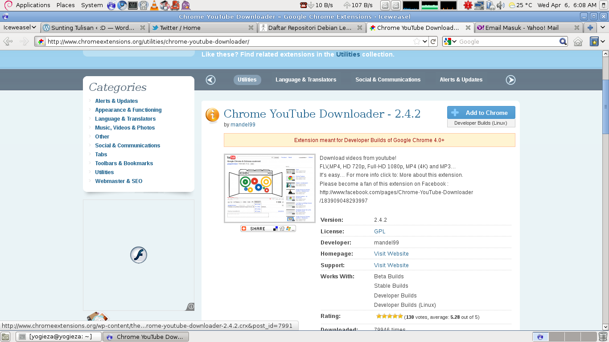Screen dimensions: 609x342
Task: Open the mandel99 author link
Action: coord(243,125)
